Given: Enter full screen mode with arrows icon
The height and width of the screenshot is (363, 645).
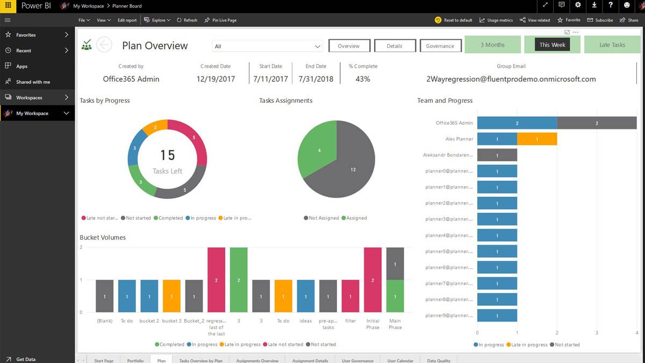Looking at the screenshot, I should pyautogui.click(x=545, y=5).
